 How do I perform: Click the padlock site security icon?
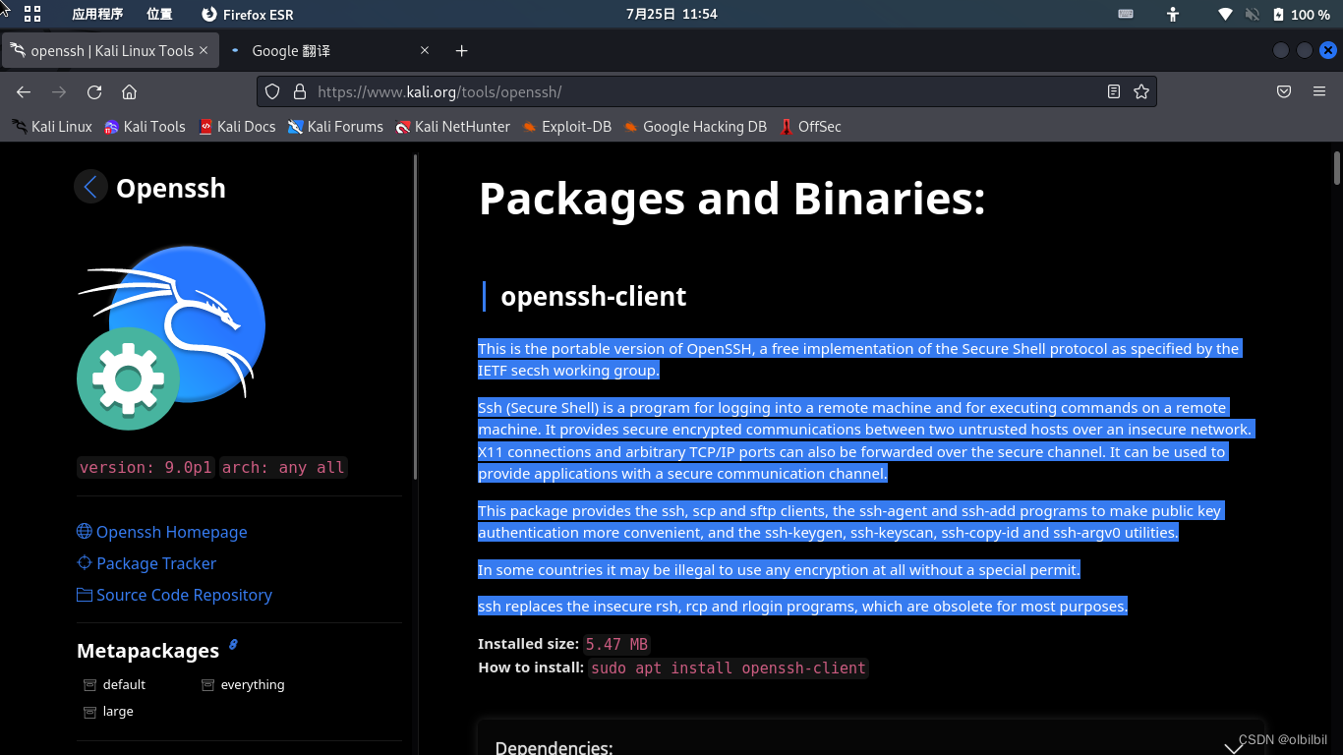tap(300, 91)
